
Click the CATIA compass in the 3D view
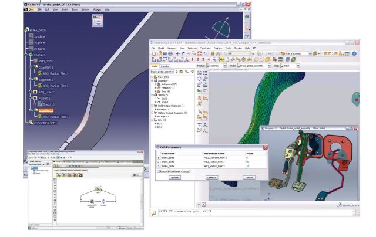pyautogui.click(x=221, y=28)
